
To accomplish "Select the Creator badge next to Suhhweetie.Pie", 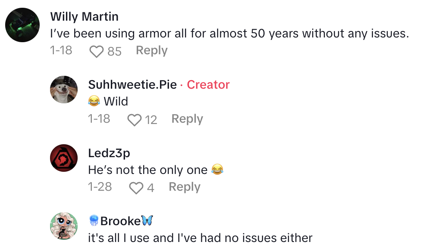I will tap(208, 85).
